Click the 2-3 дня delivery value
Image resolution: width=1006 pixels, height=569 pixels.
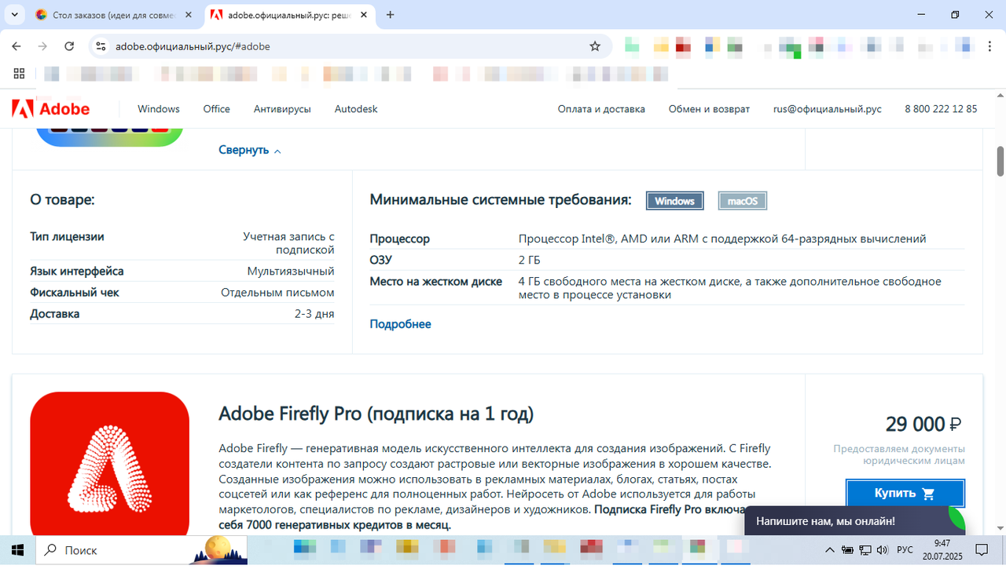314,314
